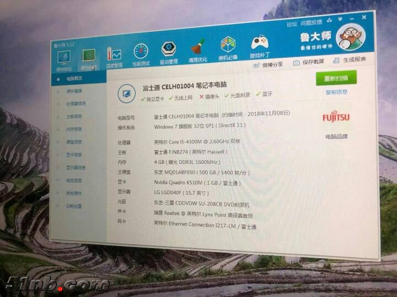Click the 微博分享 share button
Screen dimensions: 397x297
click(x=268, y=65)
